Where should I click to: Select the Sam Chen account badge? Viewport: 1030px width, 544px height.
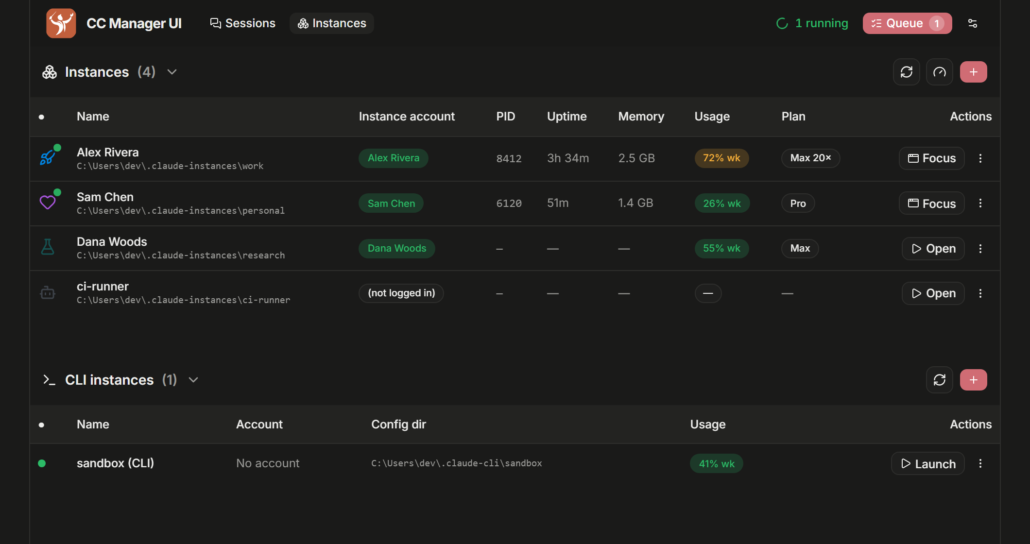tap(391, 203)
